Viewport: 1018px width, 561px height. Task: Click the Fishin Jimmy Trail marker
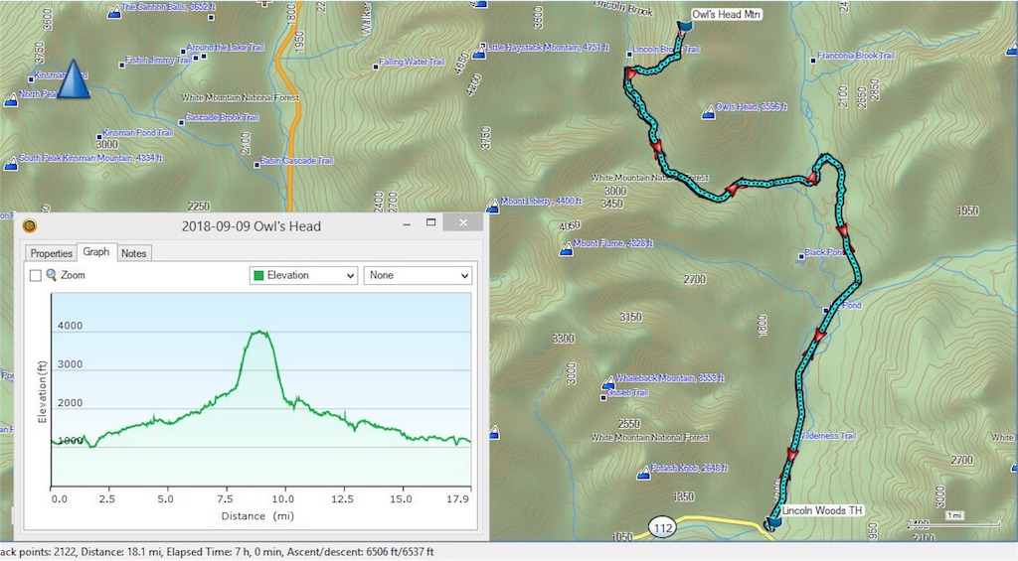121,65
